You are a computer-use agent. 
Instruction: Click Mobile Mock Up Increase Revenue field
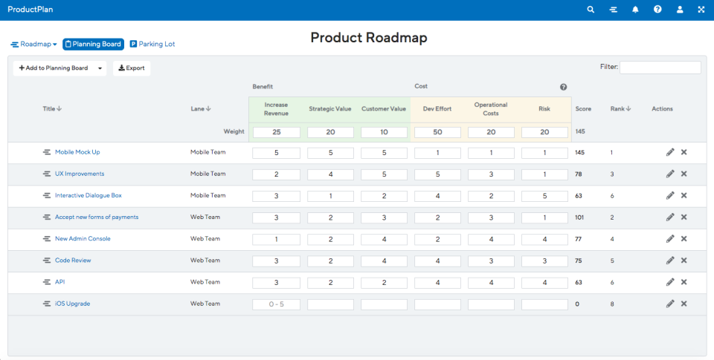tap(277, 153)
